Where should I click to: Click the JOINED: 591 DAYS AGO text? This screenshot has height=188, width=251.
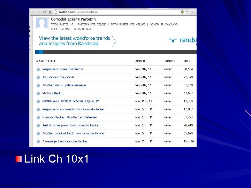[x=163, y=24]
